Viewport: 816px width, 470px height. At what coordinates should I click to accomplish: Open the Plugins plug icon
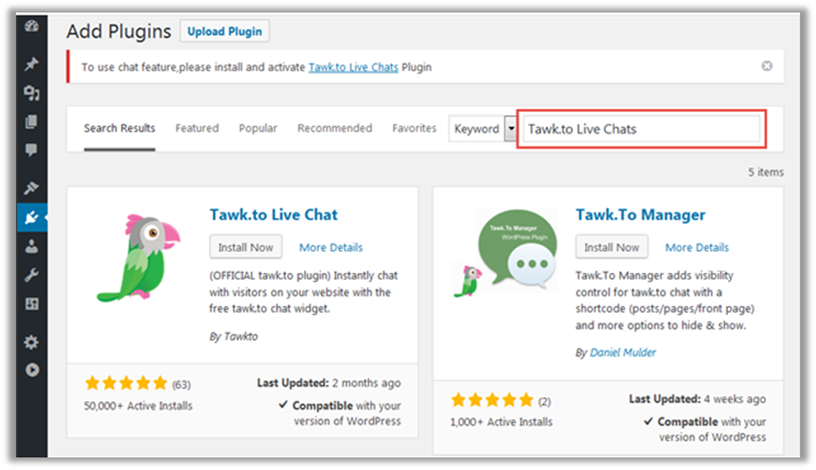point(31,218)
